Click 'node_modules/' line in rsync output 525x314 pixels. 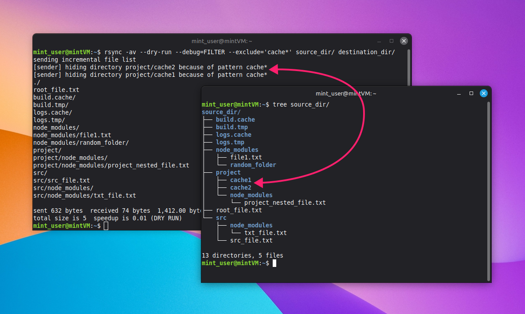coord(56,127)
